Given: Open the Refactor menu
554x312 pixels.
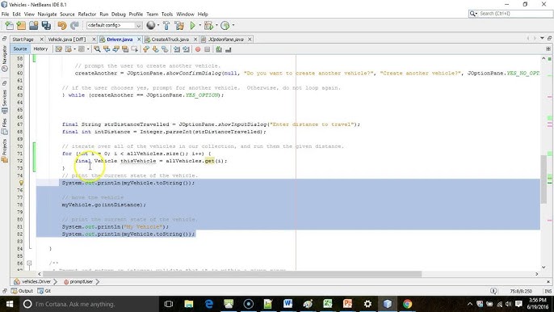Looking at the screenshot, I should pos(87,15).
